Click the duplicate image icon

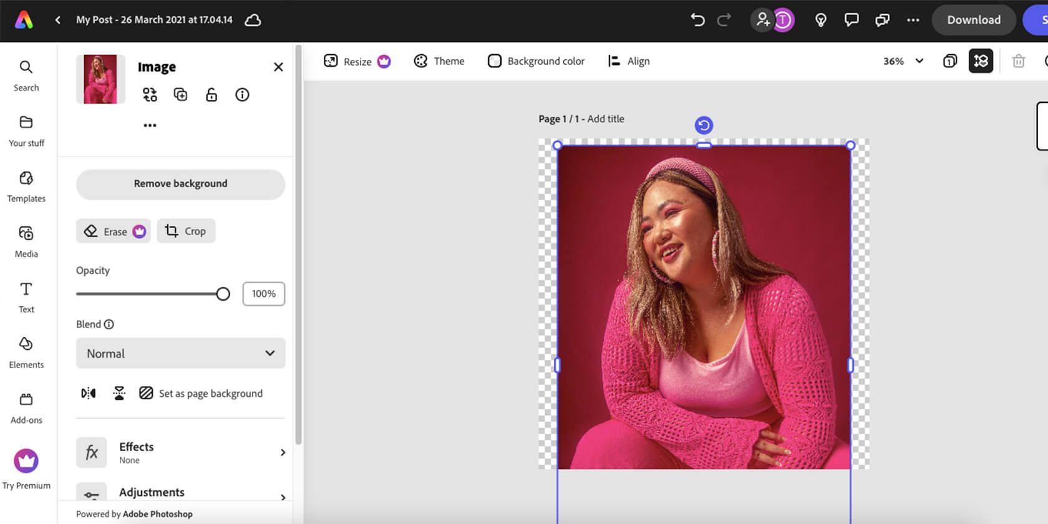coord(180,94)
